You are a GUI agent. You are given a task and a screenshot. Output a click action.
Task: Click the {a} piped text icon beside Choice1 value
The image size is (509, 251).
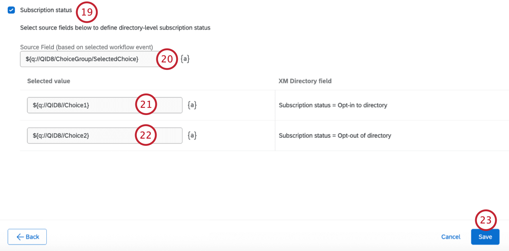[192, 105]
